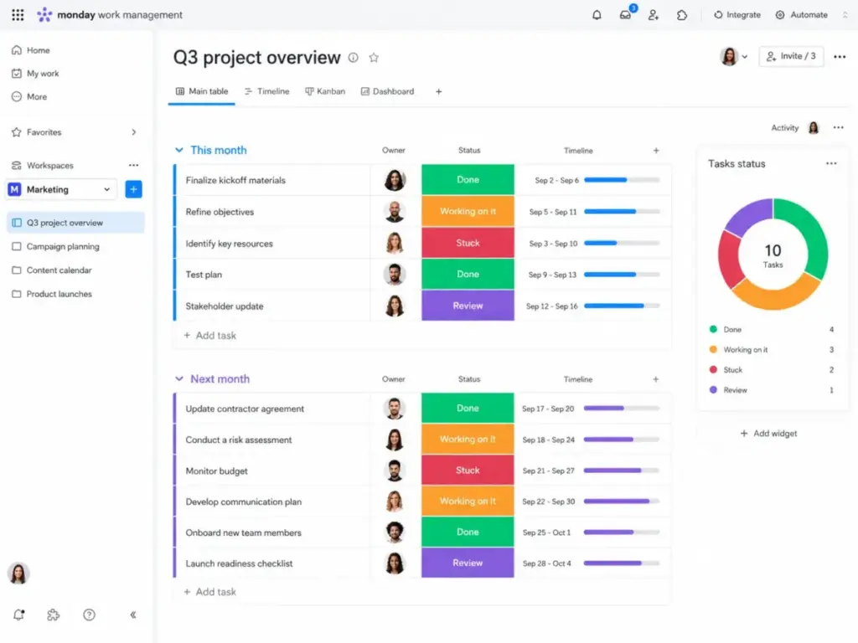
Task: Click timeline bar for Sep 28 - Oct 4
Action: pos(622,563)
